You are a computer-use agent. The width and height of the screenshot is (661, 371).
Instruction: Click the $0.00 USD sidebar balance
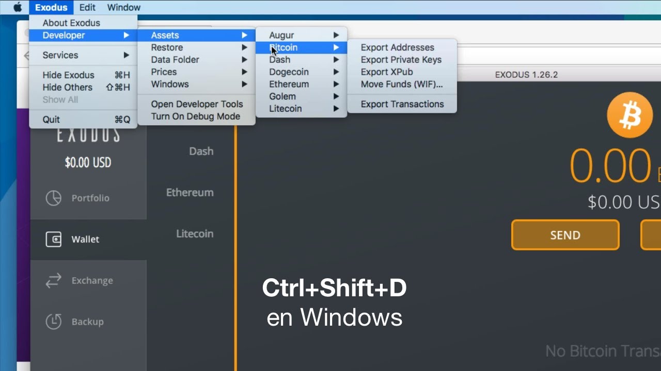pyautogui.click(x=88, y=163)
